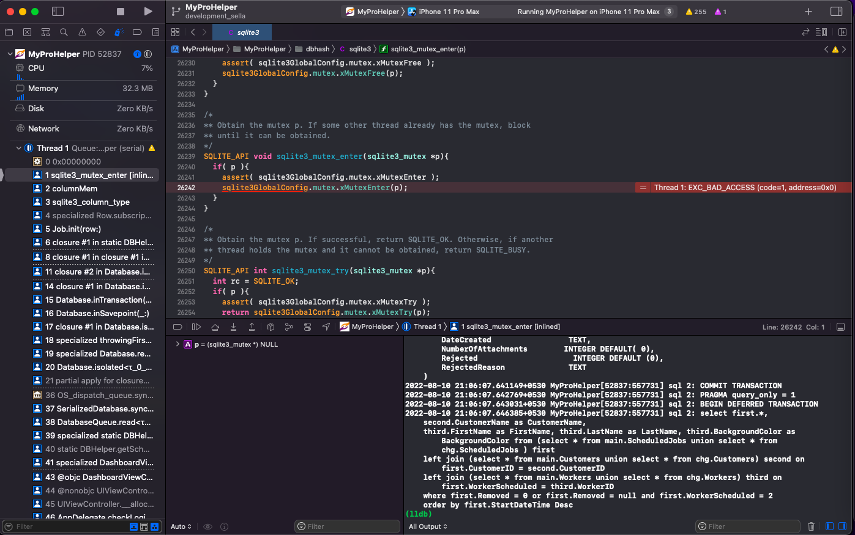Toggle the console pane visibility
This screenshot has height=535, width=855.
coord(843,526)
